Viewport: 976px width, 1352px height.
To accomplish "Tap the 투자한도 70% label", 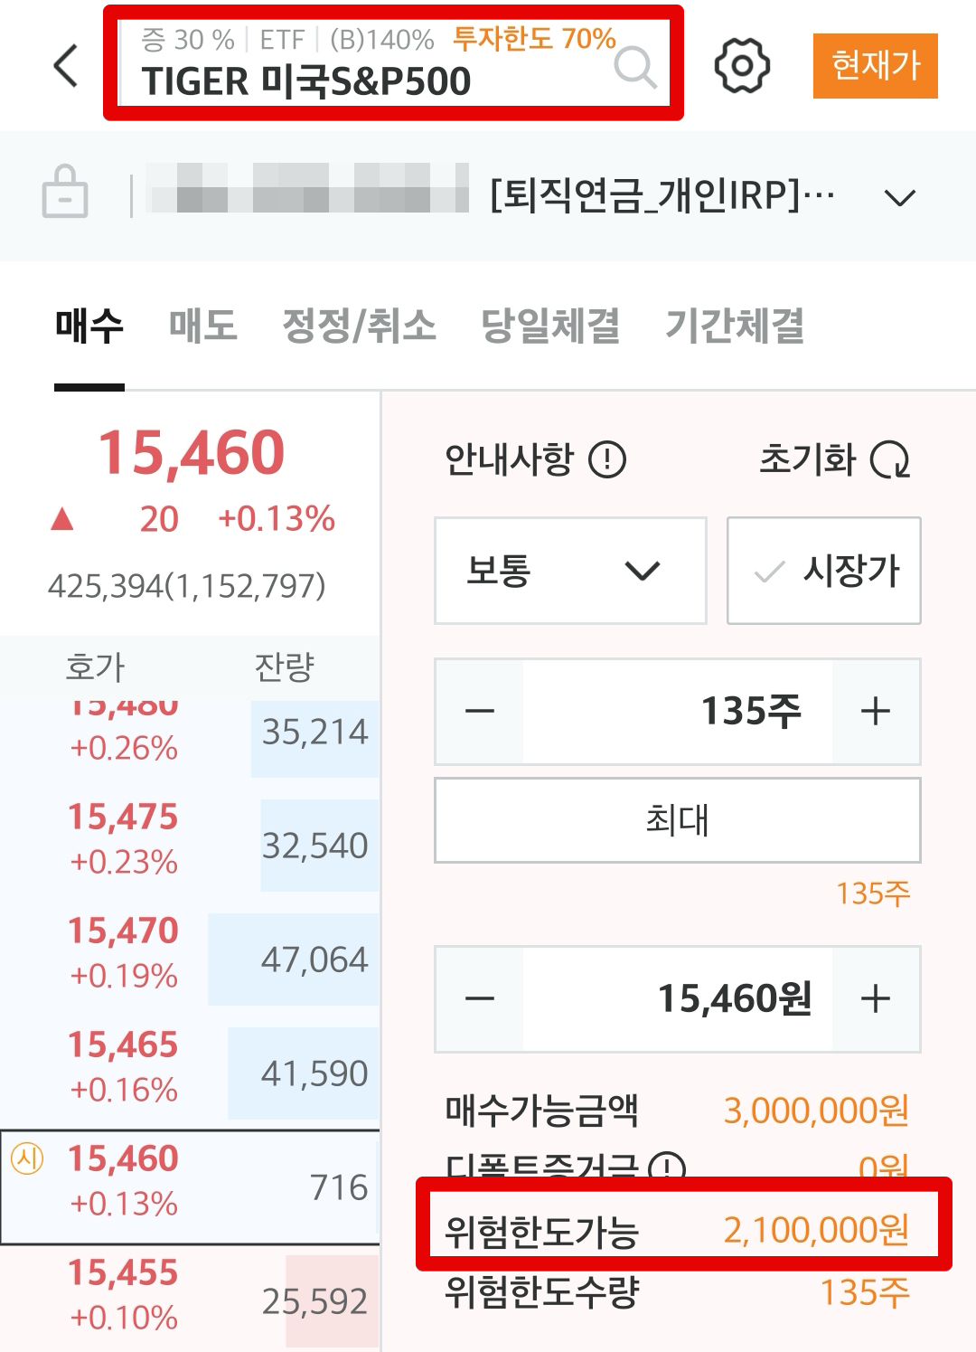I will coord(534,39).
